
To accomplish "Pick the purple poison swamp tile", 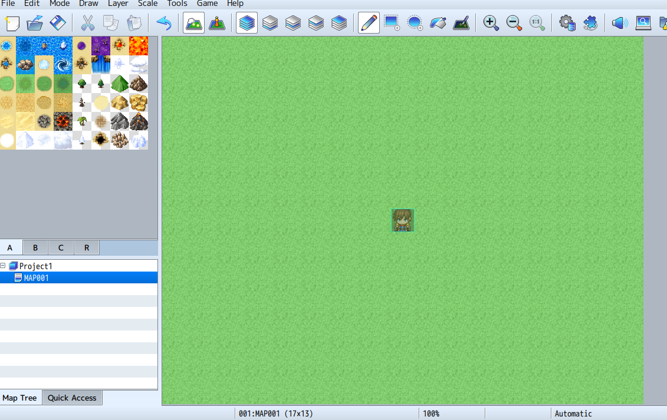I will click(101, 46).
